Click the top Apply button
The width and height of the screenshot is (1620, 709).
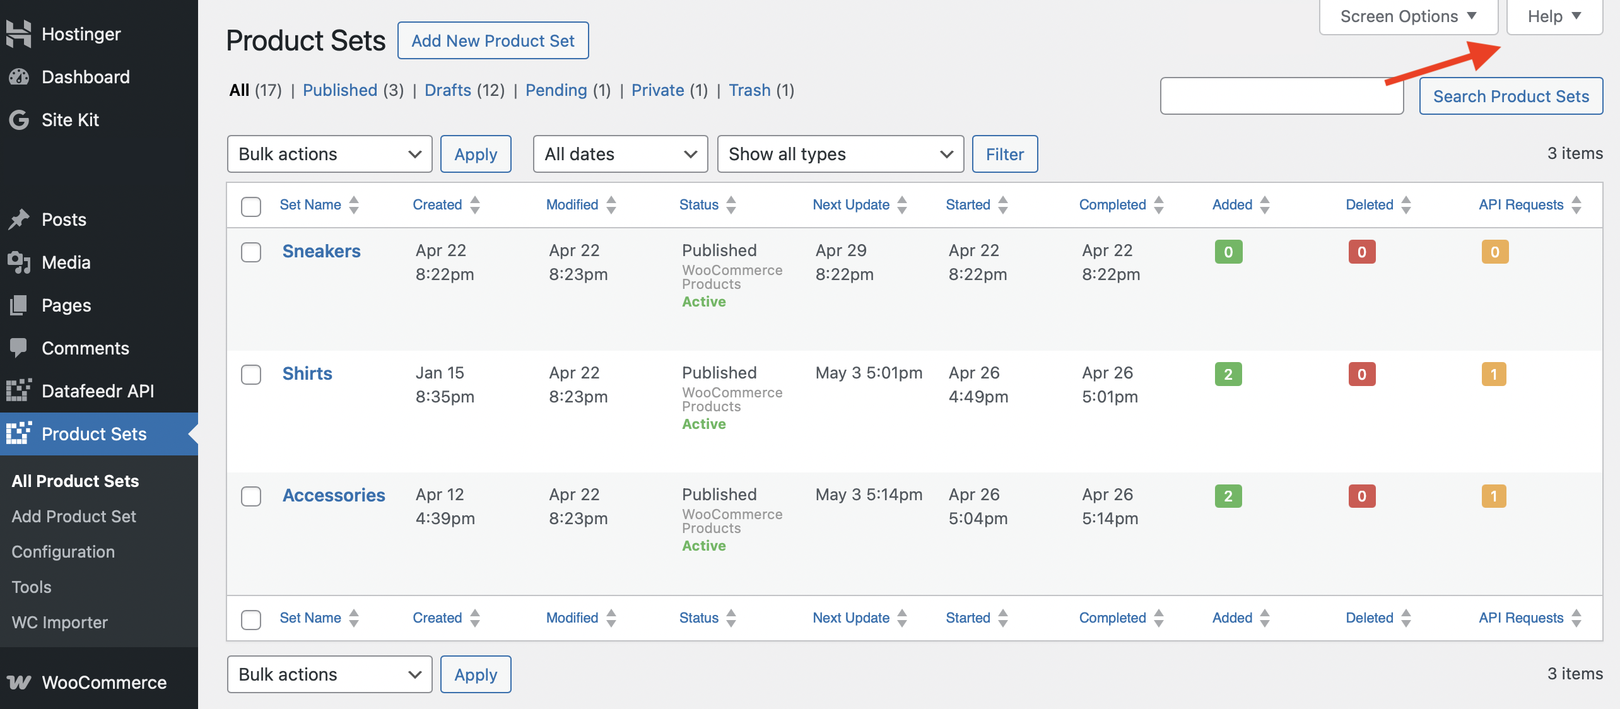[x=476, y=154]
